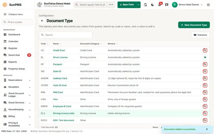The height and width of the screenshot is (134, 214).
Task: Collapse the sidebar menu
Action: pyautogui.click(x=13, y=14)
